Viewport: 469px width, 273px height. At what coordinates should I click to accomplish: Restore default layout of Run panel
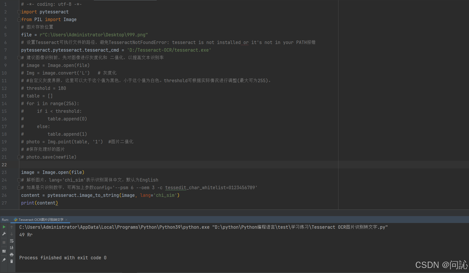tap(4, 251)
